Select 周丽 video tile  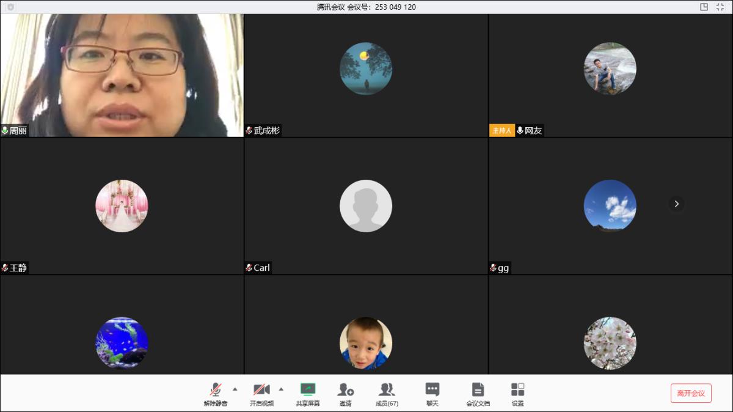tap(122, 75)
